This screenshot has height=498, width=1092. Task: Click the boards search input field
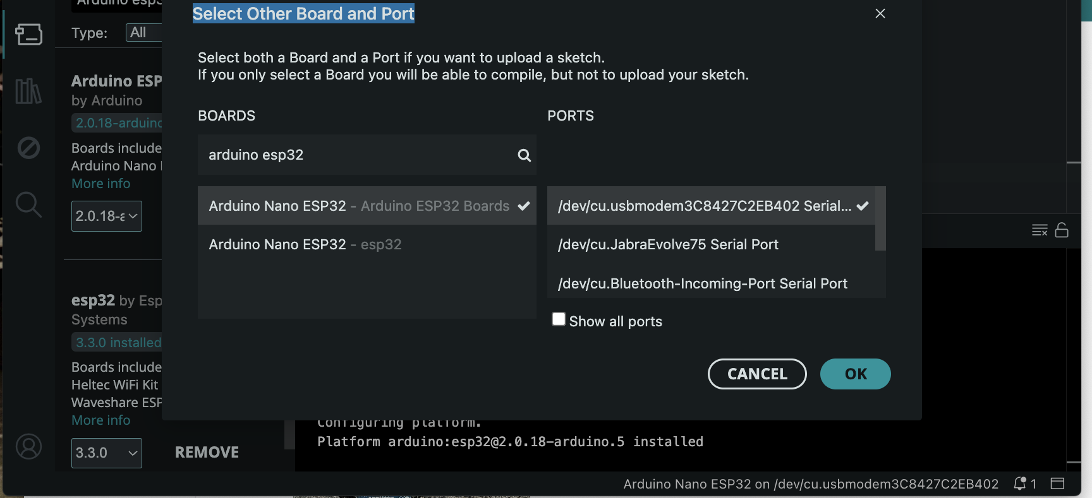(x=358, y=155)
